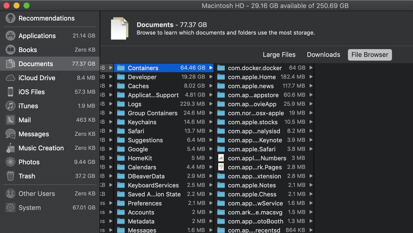413x233 pixels.
Task: Open Recommendations via the lightbulb icon
Action: (10, 18)
